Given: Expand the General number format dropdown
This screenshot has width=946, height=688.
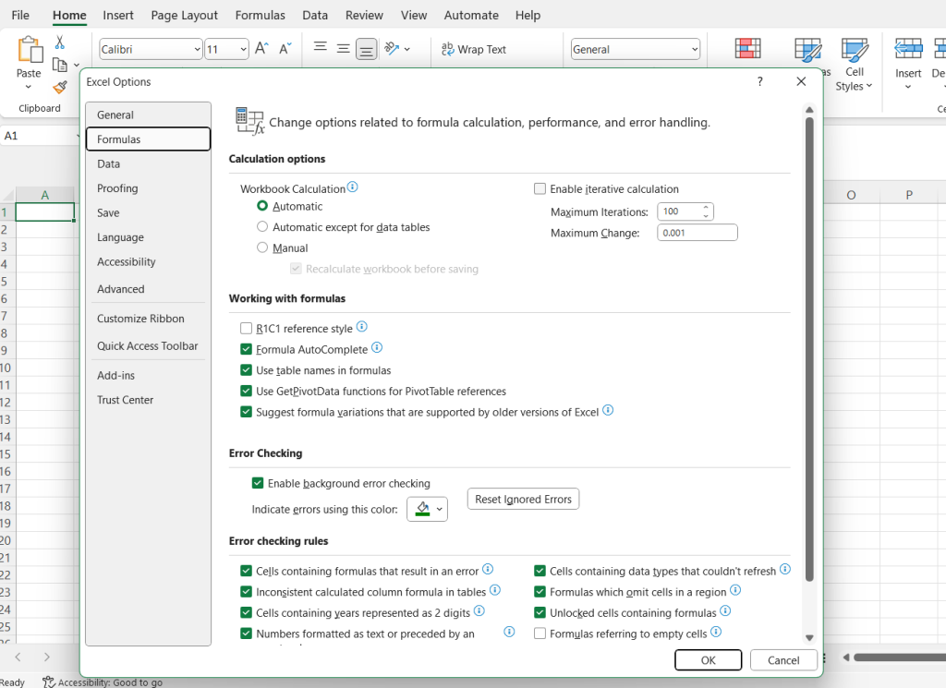Looking at the screenshot, I should 694,50.
